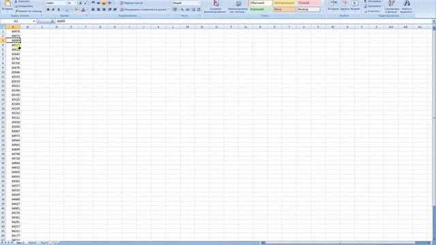This screenshot has height=245, width=436.
Task: Click Delete cells (Удалить) button
Action: tap(345, 6)
